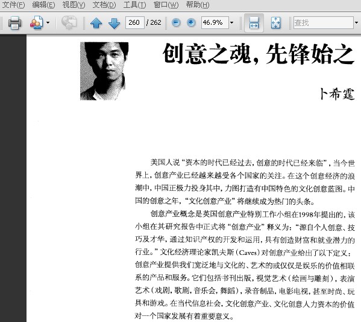Zoom in with the plus button
361x322 pixels.
[x=191, y=22]
